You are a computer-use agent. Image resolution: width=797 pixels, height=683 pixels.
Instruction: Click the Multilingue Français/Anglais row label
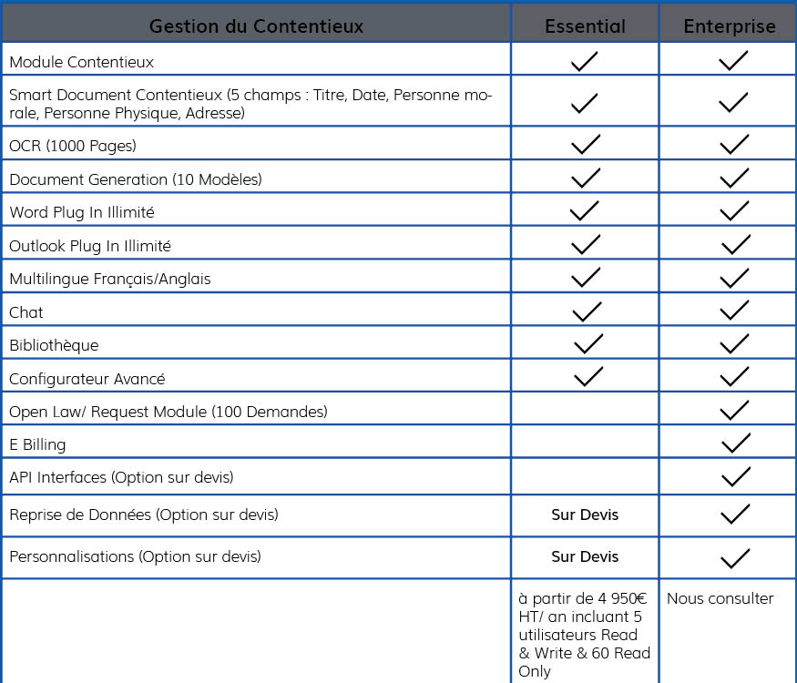[x=110, y=279]
